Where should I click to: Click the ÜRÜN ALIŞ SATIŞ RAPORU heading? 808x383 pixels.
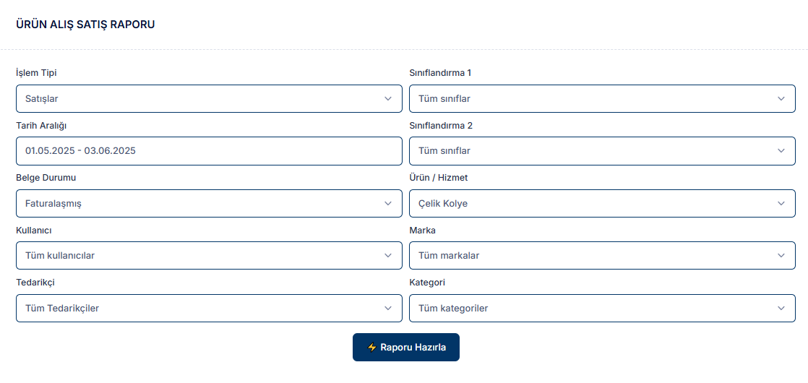[85, 25]
